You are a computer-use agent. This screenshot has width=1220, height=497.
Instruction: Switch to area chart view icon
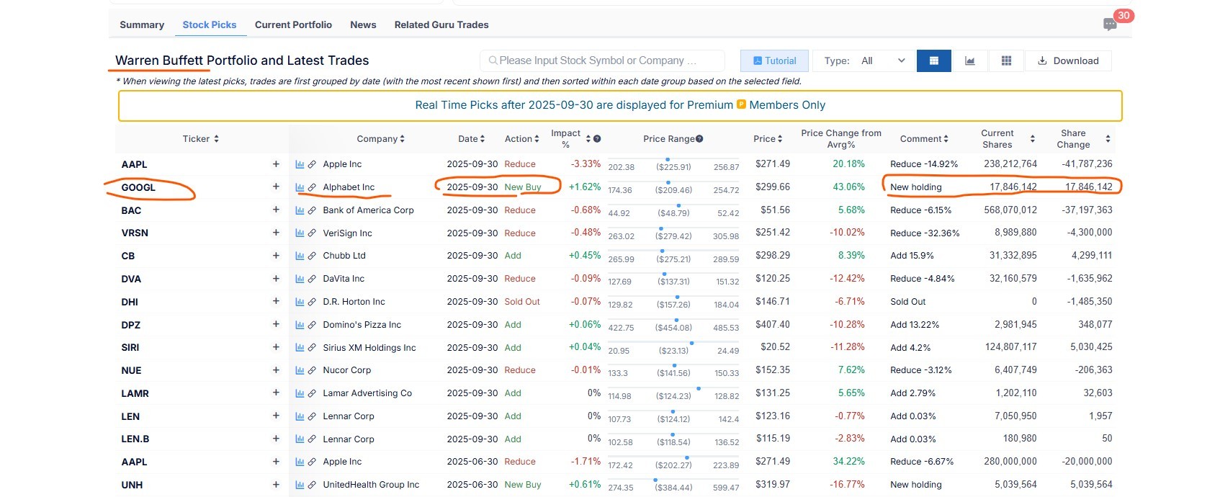pyautogui.click(x=970, y=61)
